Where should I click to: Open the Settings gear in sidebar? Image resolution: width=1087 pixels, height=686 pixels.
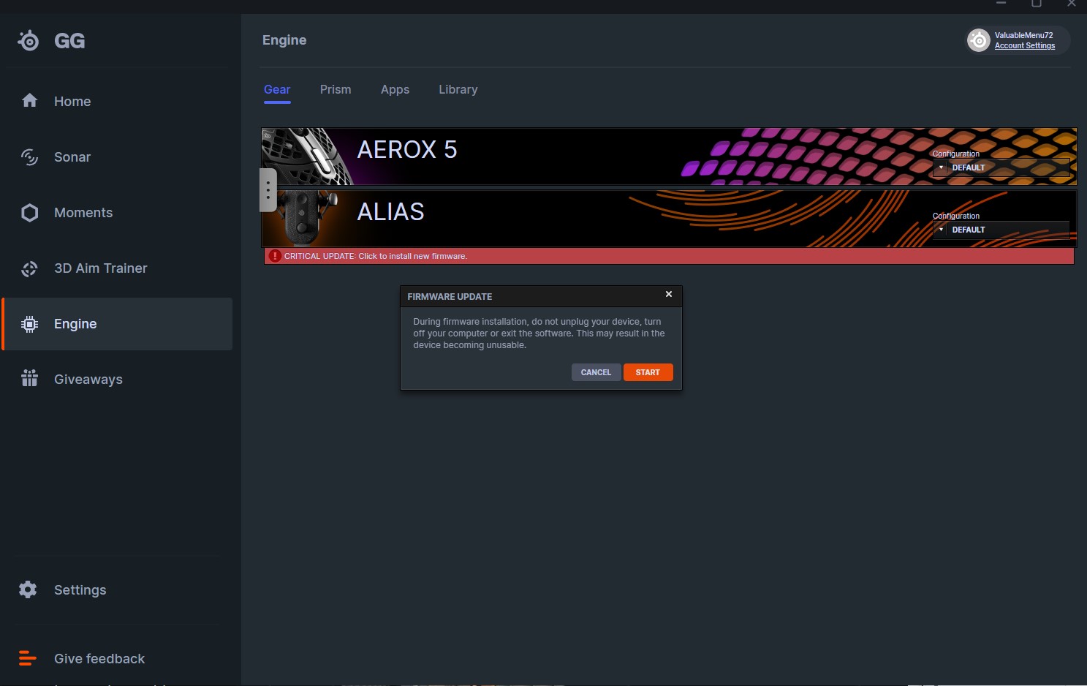29,589
